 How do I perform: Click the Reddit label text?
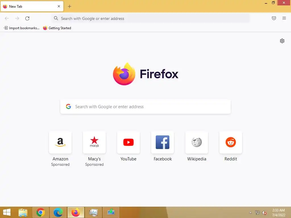(231, 159)
